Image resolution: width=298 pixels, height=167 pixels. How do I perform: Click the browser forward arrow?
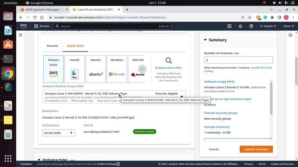pyautogui.click(x=28, y=18)
